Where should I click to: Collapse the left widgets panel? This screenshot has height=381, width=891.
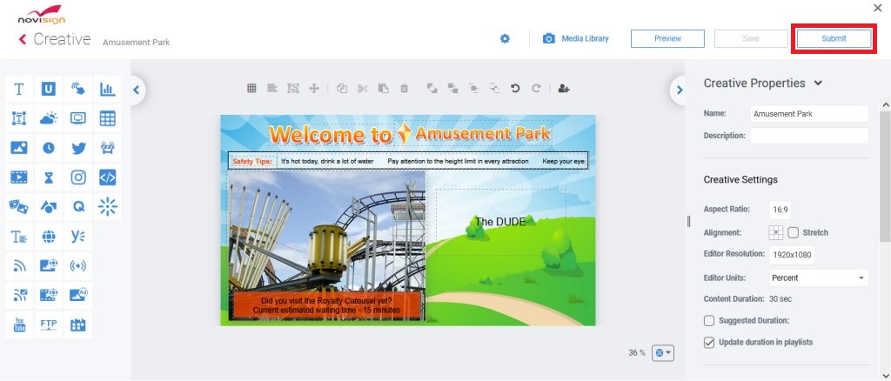tap(136, 90)
